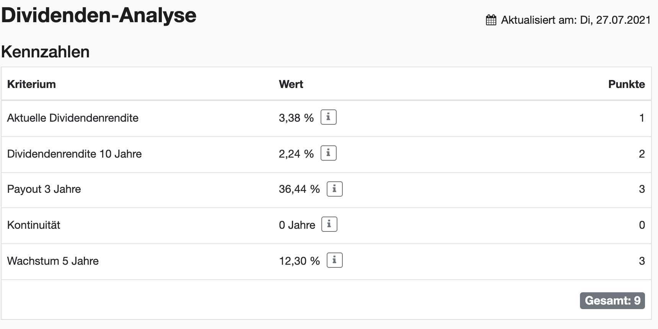Click the Dividenden-Analyse heading
658x329 pixels.
99,16
